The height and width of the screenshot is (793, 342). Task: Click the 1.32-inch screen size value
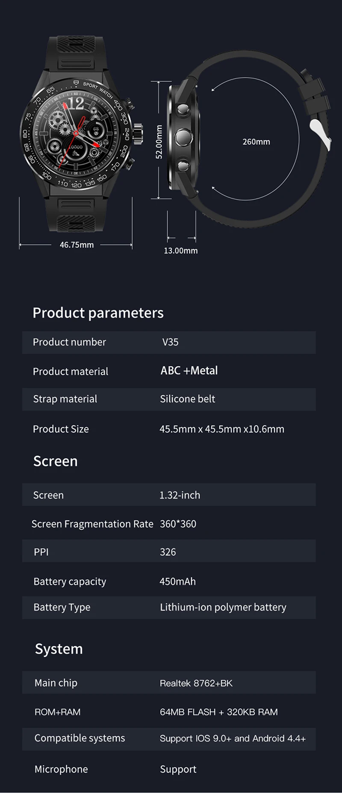180,495
